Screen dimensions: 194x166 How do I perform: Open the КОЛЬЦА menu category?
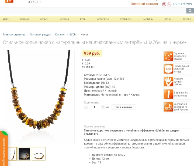[x=25, y=19]
